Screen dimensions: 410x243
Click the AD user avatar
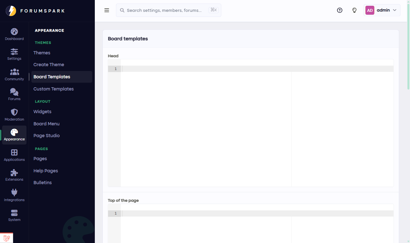[370, 10]
